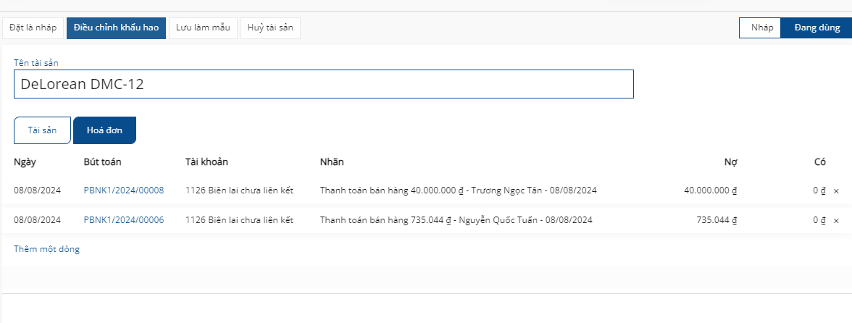The image size is (852, 323).
Task: Delete the PBNK1/2024/00006 line with its x icon
Action: click(x=836, y=220)
